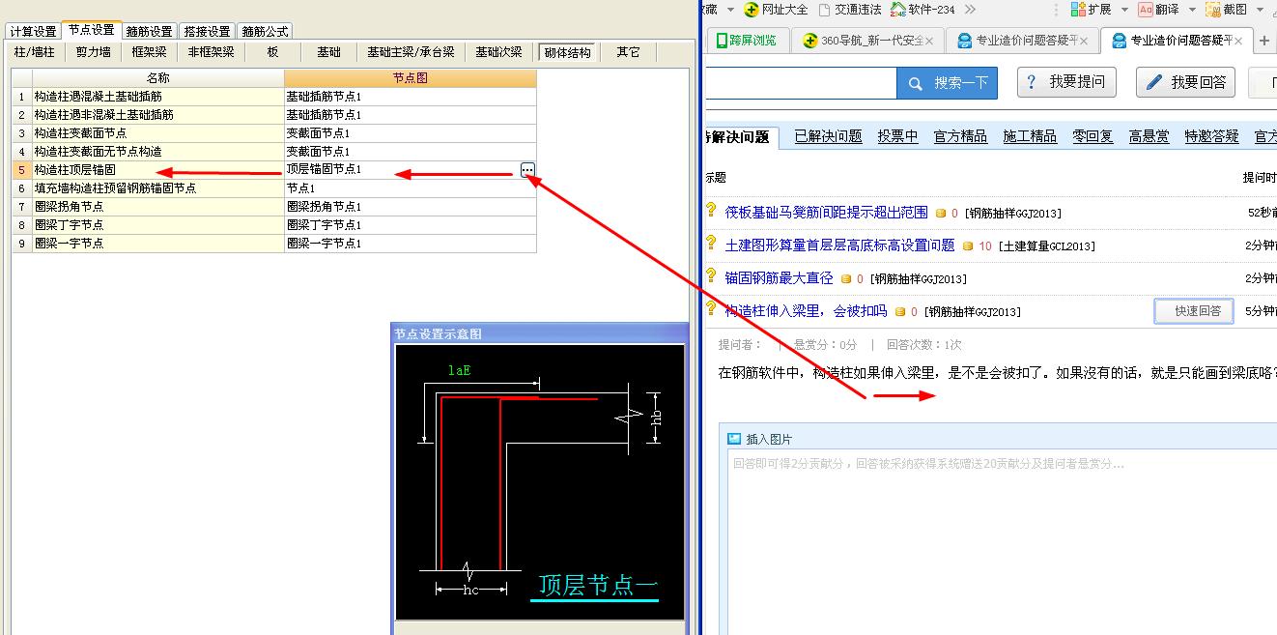Viewport: 1277px width, 635px height.
Task: Switch to the 计算设置 tab
Action: (x=34, y=31)
